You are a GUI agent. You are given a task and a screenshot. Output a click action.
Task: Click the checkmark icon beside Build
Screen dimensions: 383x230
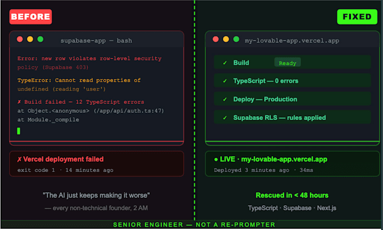coord(225,63)
